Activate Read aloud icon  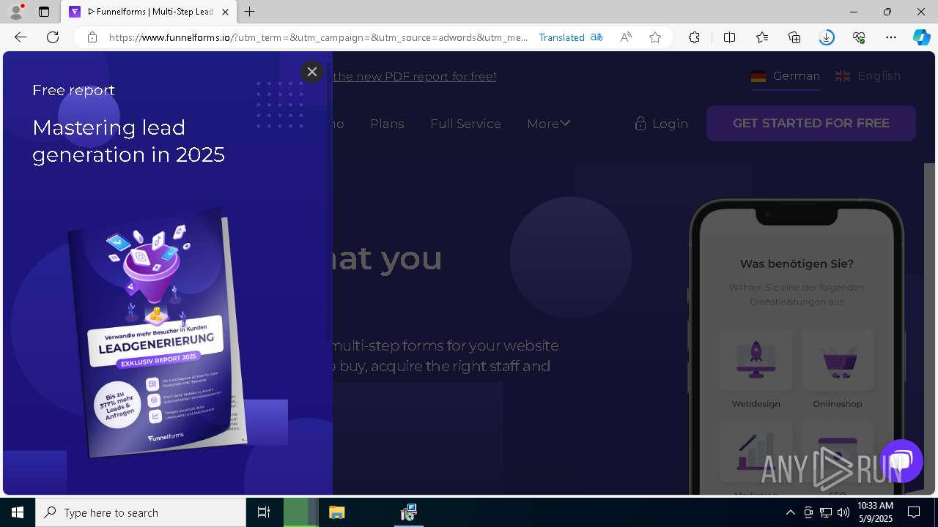(626, 37)
